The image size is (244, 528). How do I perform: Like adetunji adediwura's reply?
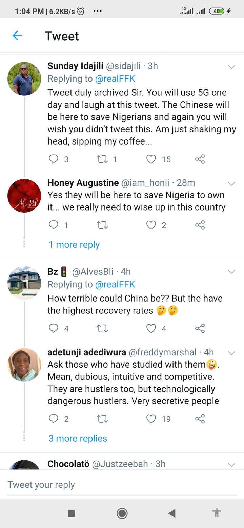coord(151,419)
